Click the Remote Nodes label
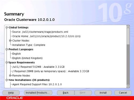 tap(21, 75)
